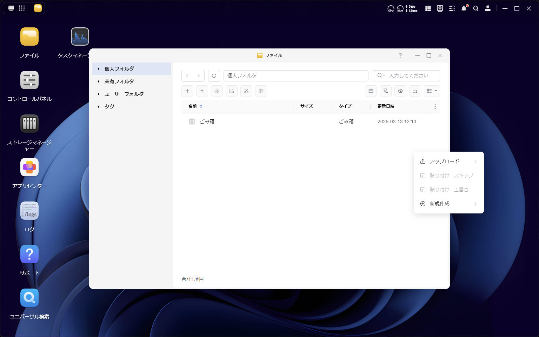Viewport: 539px width, 337px height.
Task: Click the scissors cut icon
Action: coord(246,91)
